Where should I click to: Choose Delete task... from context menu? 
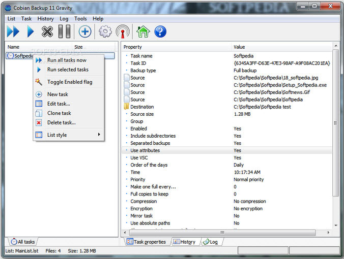pos(61,122)
